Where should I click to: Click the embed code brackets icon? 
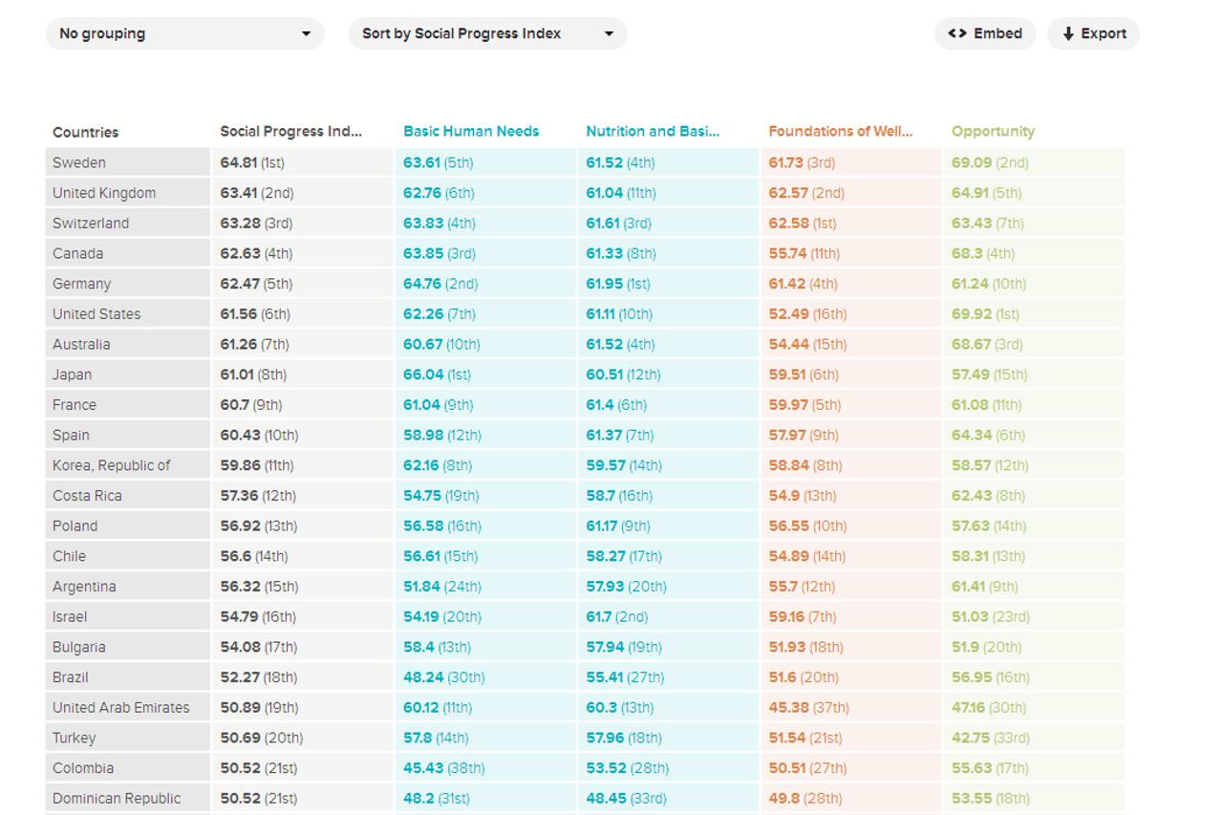click(956, 33)
